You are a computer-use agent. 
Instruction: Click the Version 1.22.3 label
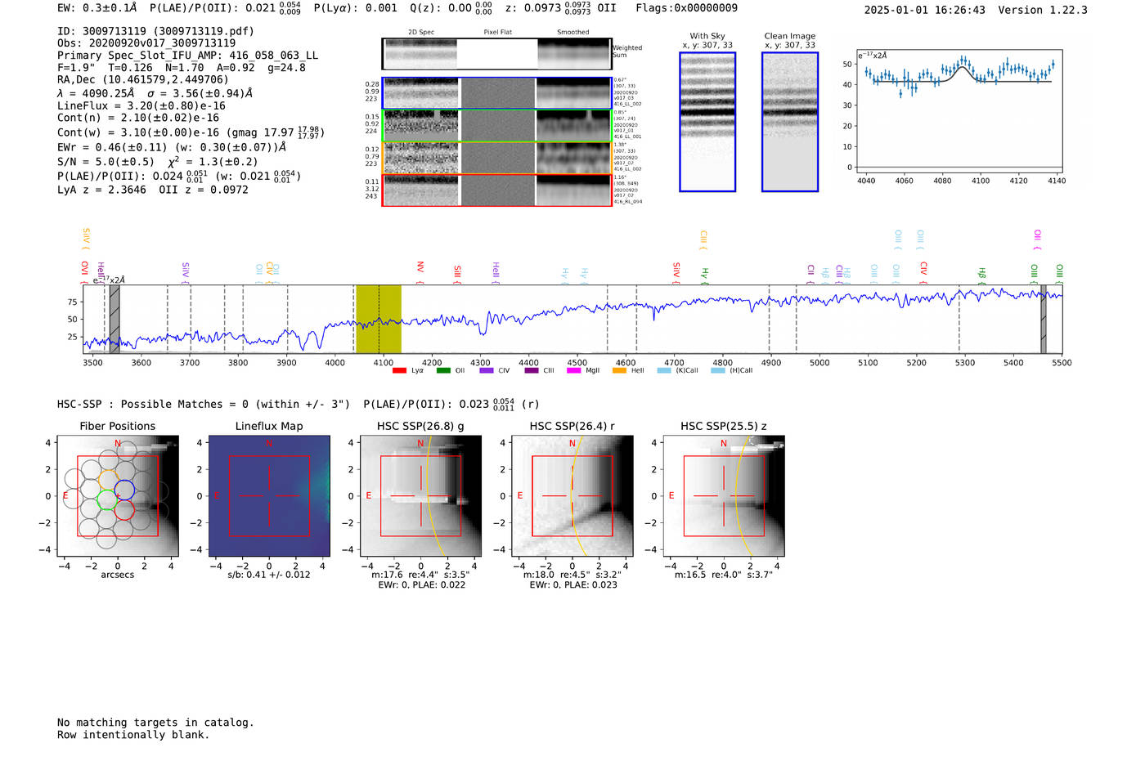[1043, 10]
